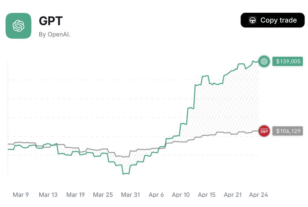308x207 pixels.
Task: Select the S&P price marker showing $106,129
Action: click(x=288, y=131)
